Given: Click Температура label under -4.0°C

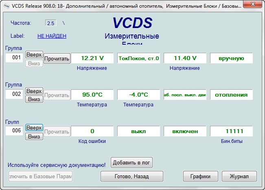Looking at the screenshot, I should (x=138, y=105).
